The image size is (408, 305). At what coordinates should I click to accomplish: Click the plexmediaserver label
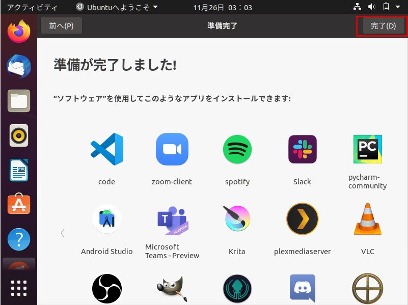click(x=303, y=252)
